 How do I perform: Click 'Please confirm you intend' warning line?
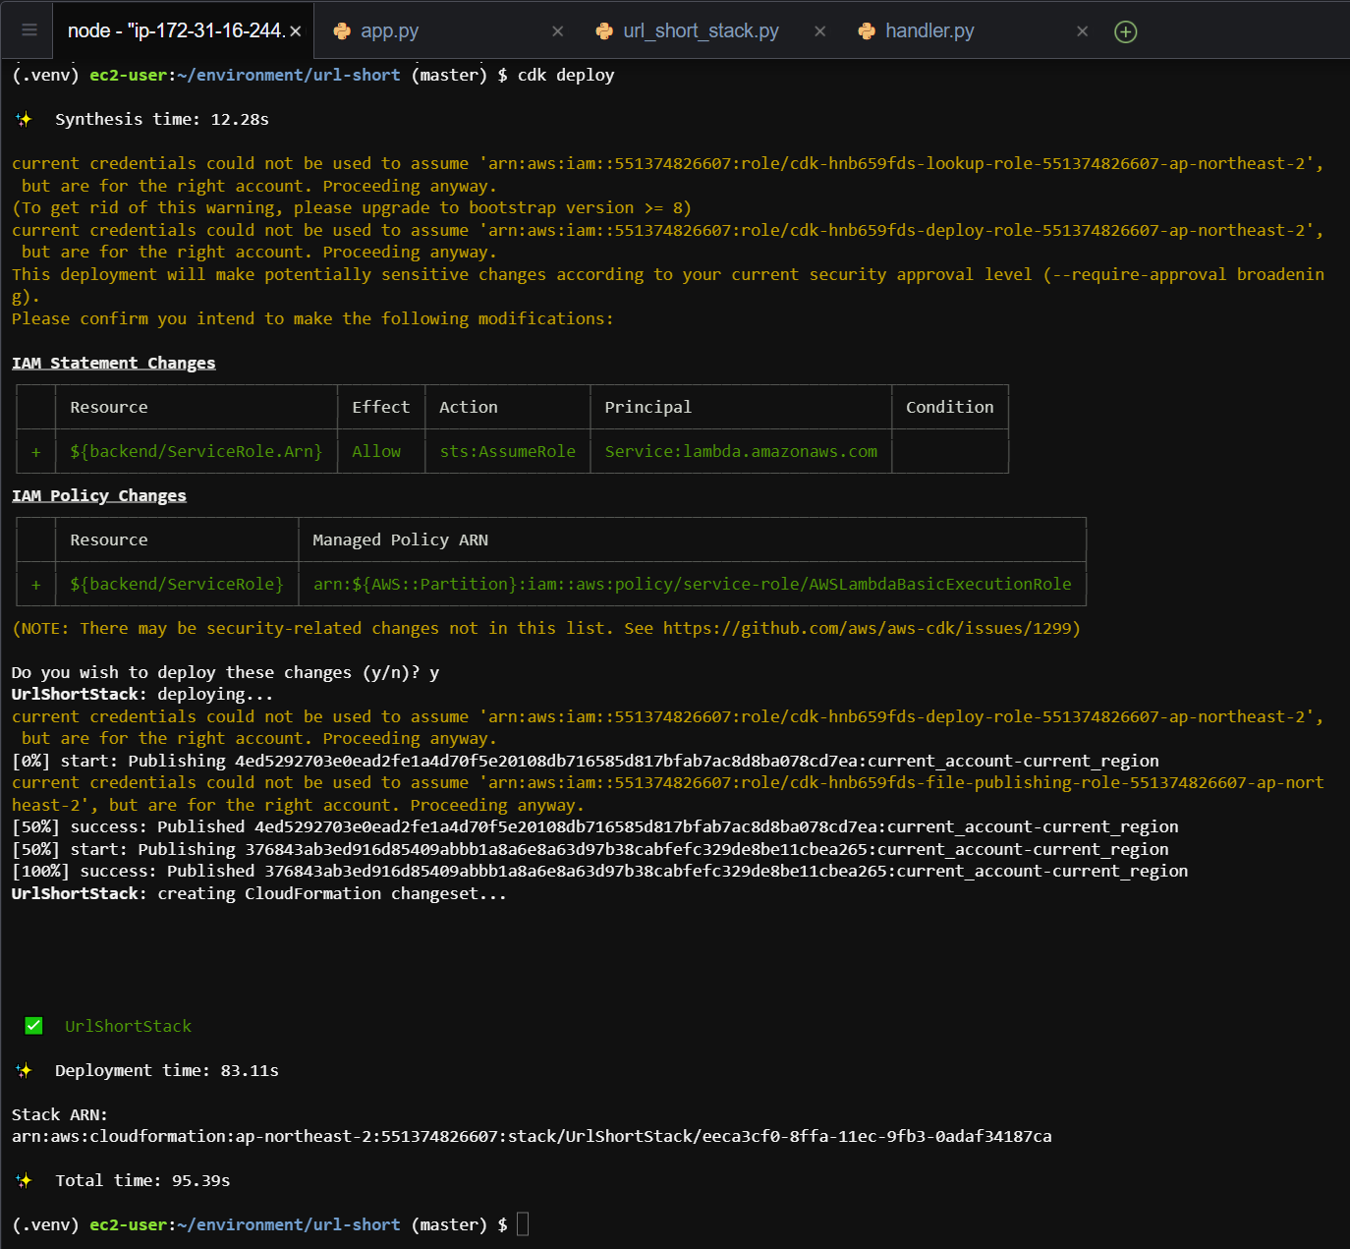tap(312, 318)
